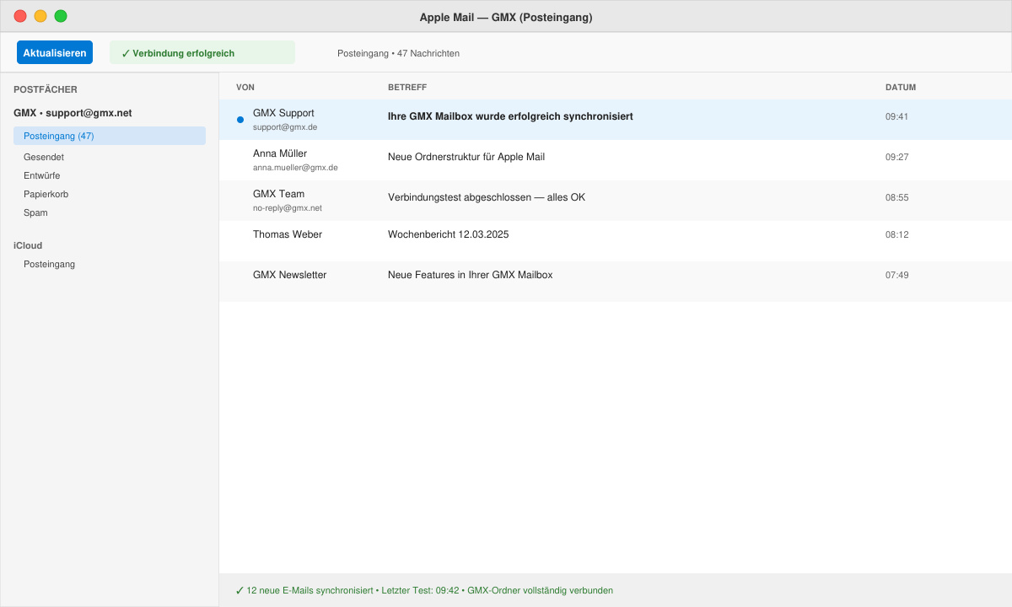Screen dimensions: 1012x607
Task: Click the 'Verbindung erfolgreich' status badge
Action: tap(202, 52)
